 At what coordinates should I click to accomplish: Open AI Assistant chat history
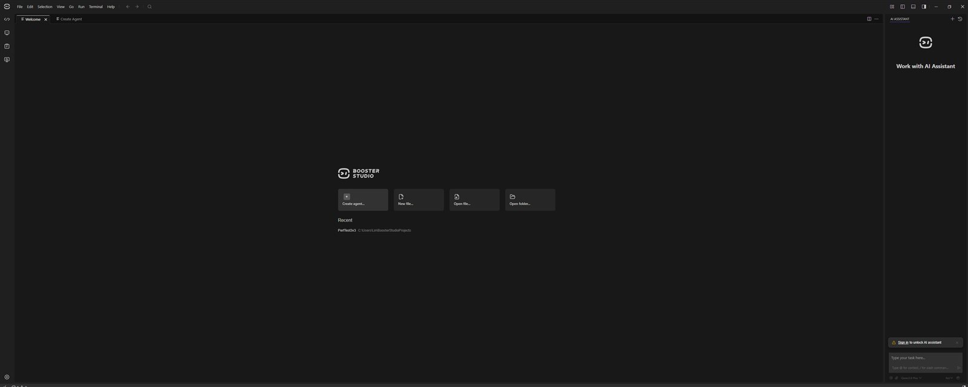(960, 19)
